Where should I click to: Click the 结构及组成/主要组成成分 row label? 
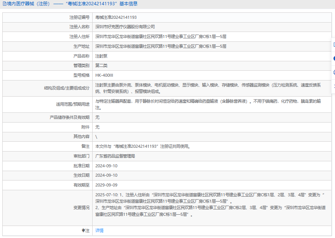pyautogui.click(x=67, y=88)
